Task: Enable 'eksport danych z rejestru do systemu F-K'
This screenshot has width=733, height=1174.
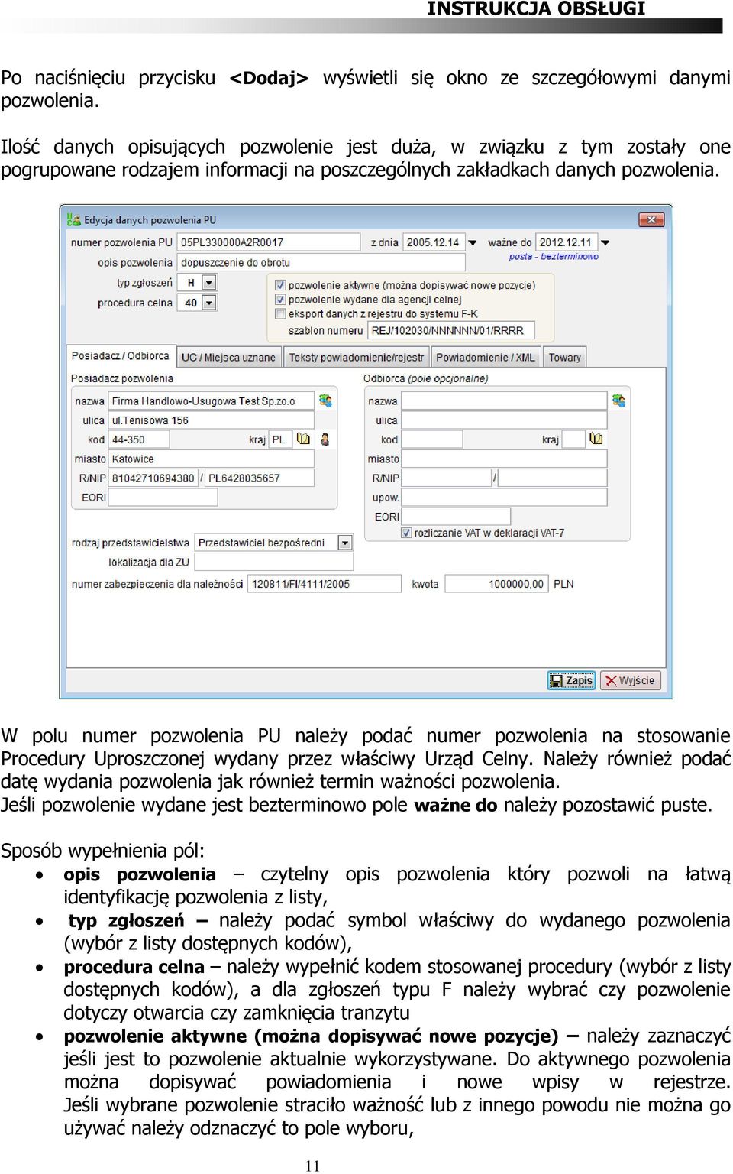Action: (280, 313)
